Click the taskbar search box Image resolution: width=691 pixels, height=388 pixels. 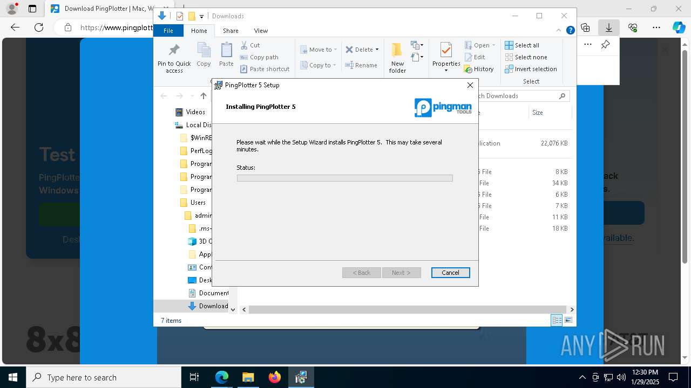click(x=104, y=377)
